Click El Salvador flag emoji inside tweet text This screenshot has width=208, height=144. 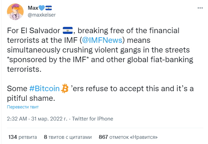67,30
